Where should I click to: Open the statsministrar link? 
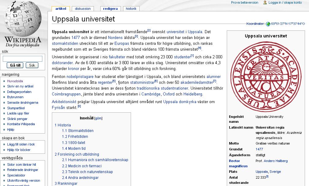[x=142, y=83]
